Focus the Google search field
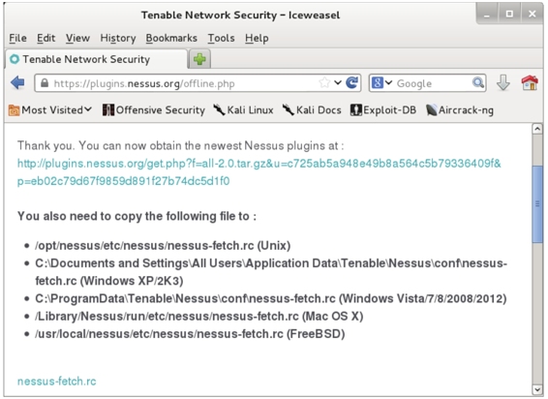 (434, 83)
